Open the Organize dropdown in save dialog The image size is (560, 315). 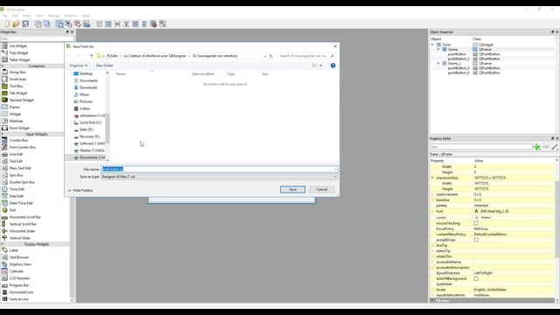78,66
